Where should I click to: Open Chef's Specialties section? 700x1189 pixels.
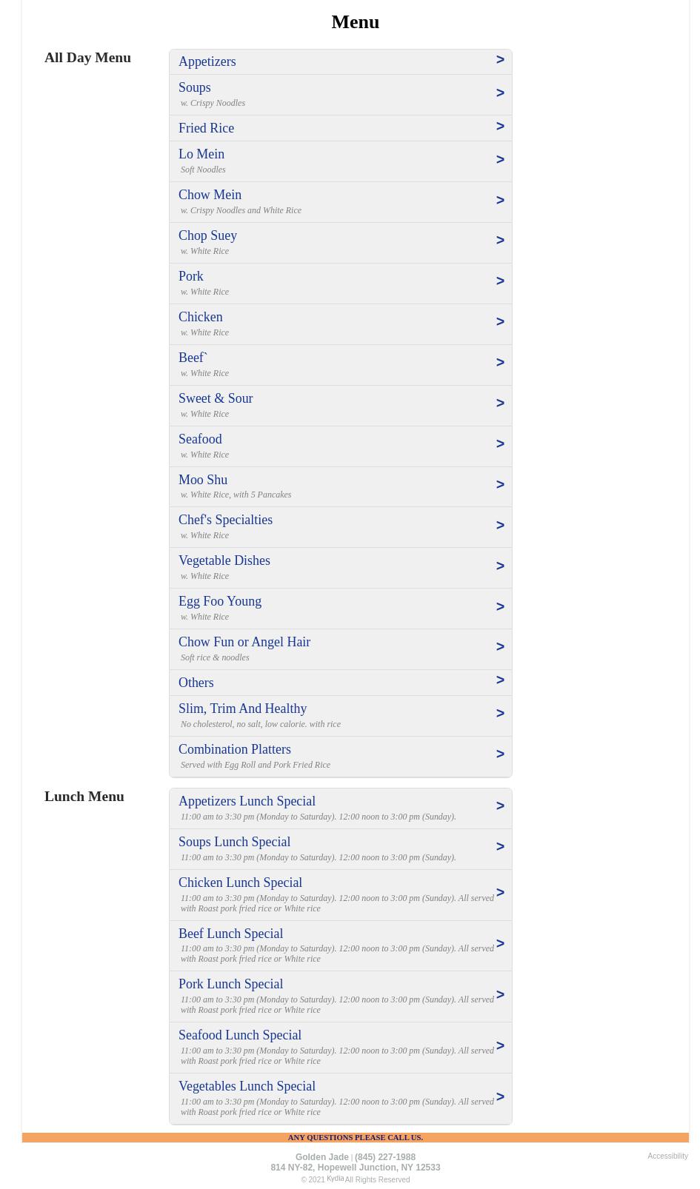tap(225, 520)
